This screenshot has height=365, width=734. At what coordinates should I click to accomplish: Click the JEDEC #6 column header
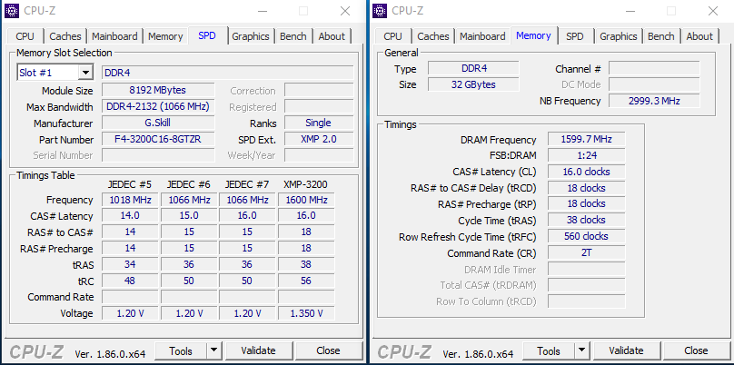pos(189,184)
